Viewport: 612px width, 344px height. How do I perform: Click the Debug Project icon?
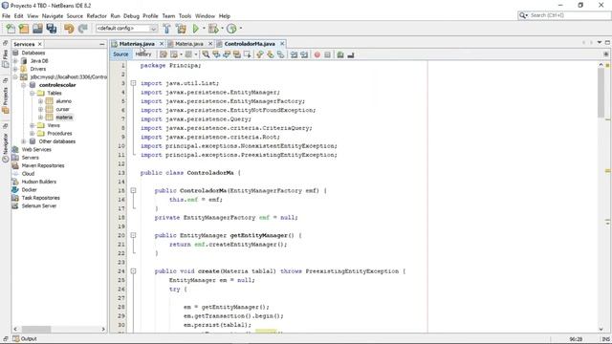click(213, 29)
